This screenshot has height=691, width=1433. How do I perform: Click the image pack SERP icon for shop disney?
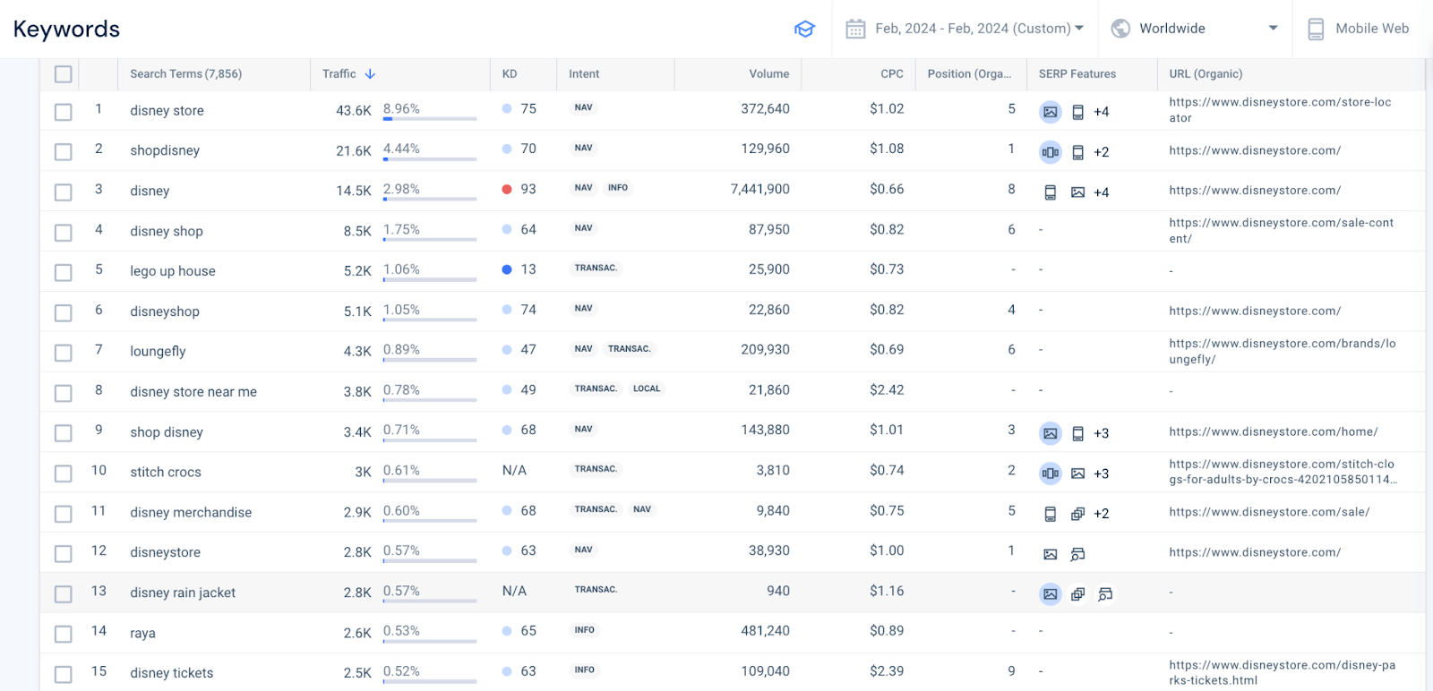(x=1051, y=433)
